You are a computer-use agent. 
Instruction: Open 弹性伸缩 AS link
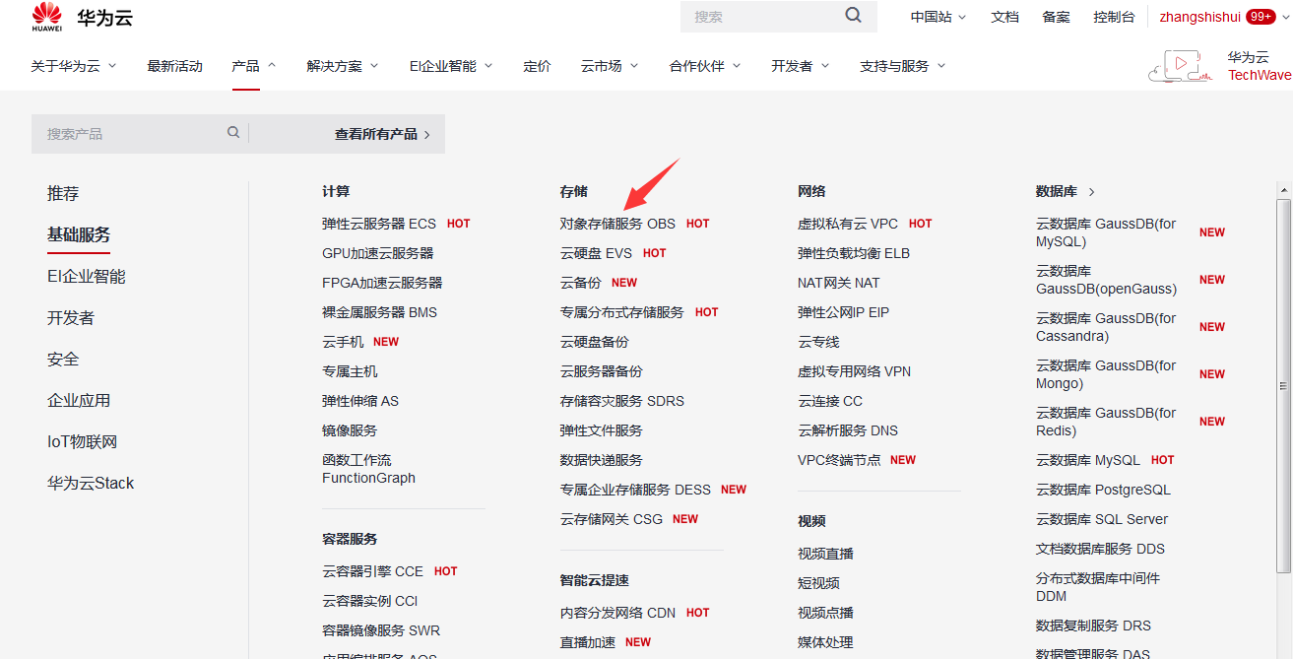point(360,401)
